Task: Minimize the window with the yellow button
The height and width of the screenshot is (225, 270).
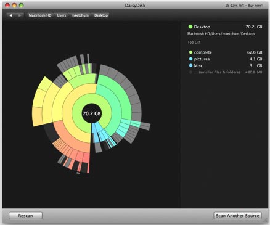Action: 14,6
